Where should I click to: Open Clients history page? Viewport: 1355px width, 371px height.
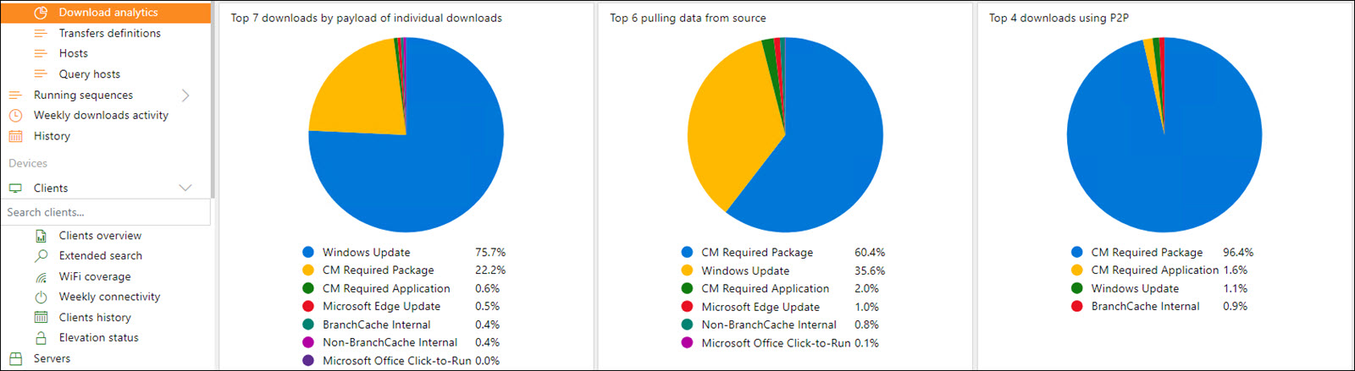[95, 318]
